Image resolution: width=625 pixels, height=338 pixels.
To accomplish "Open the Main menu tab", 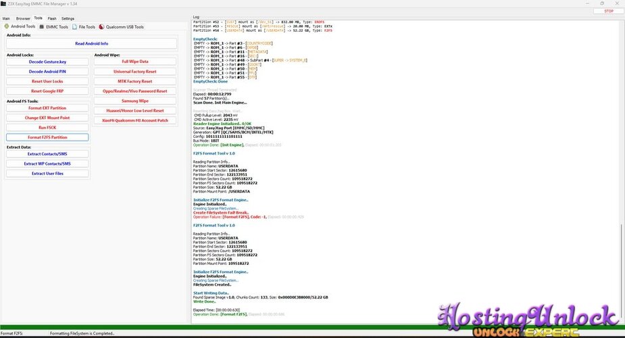I will 6,18.
